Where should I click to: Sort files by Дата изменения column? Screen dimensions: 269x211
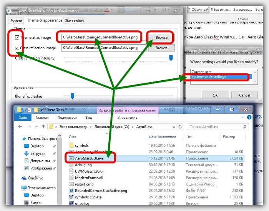[x=165, y=136]
